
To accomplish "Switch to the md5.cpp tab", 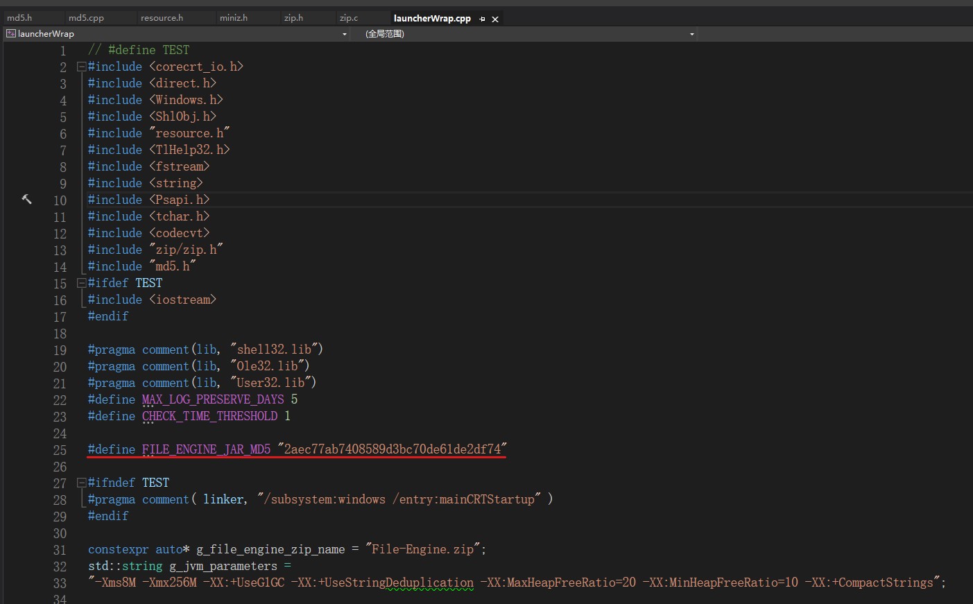I will (86, 18).
